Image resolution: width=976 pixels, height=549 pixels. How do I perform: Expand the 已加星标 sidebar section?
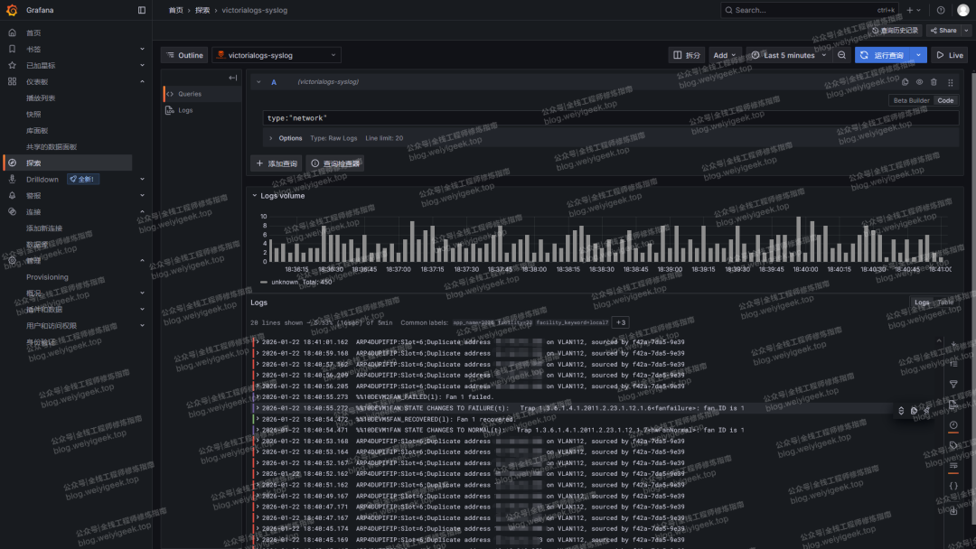[x=142, y=65]
